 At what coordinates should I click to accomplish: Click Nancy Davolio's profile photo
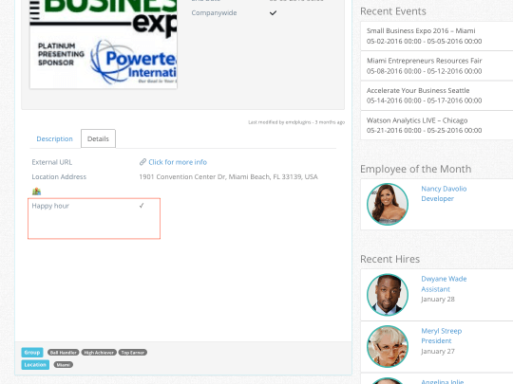tap(388, 204)
